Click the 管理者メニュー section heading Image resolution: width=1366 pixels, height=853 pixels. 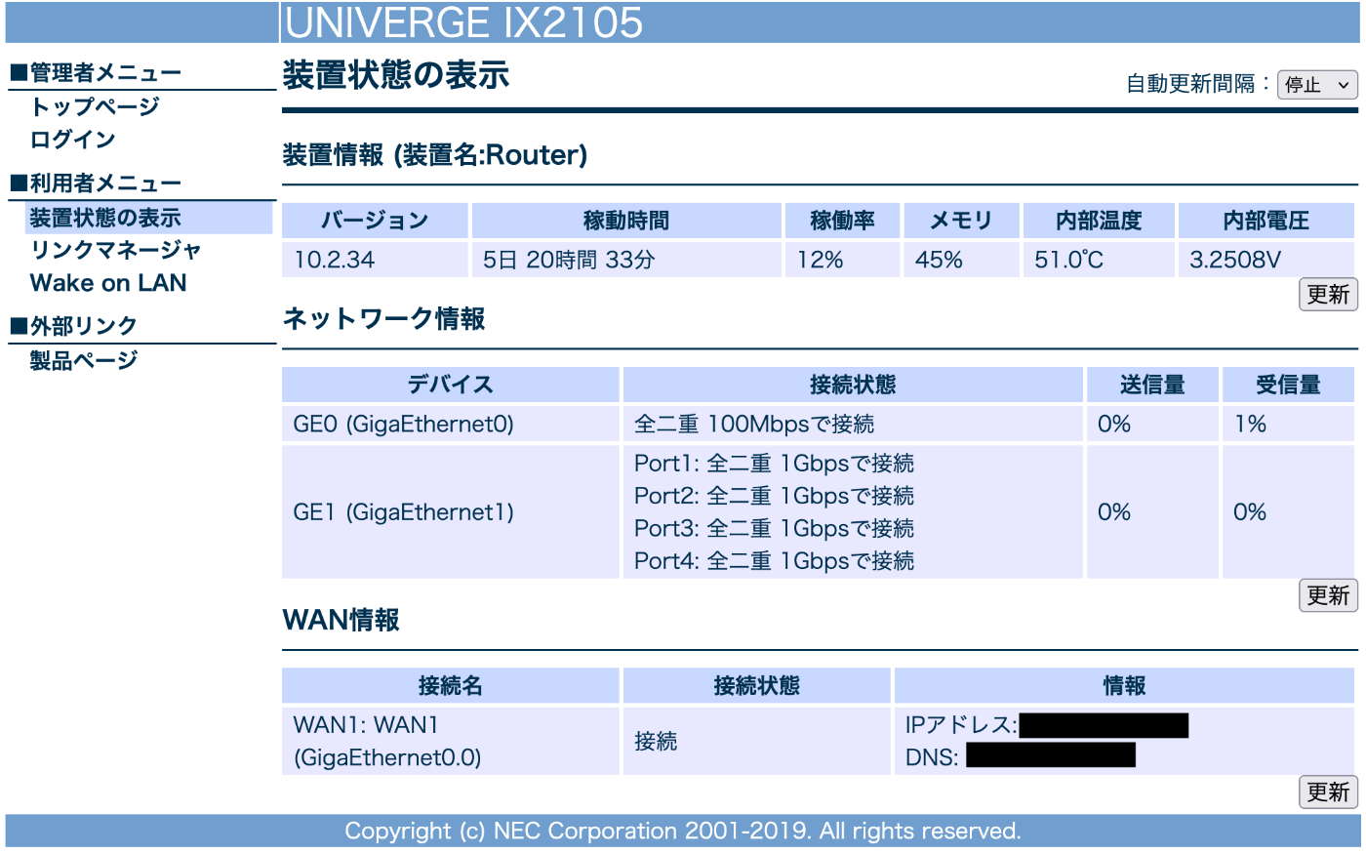click(x=96, y=73)
